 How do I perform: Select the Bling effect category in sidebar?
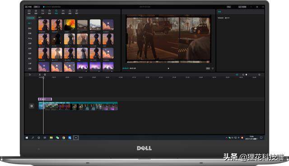click(30, 38)
